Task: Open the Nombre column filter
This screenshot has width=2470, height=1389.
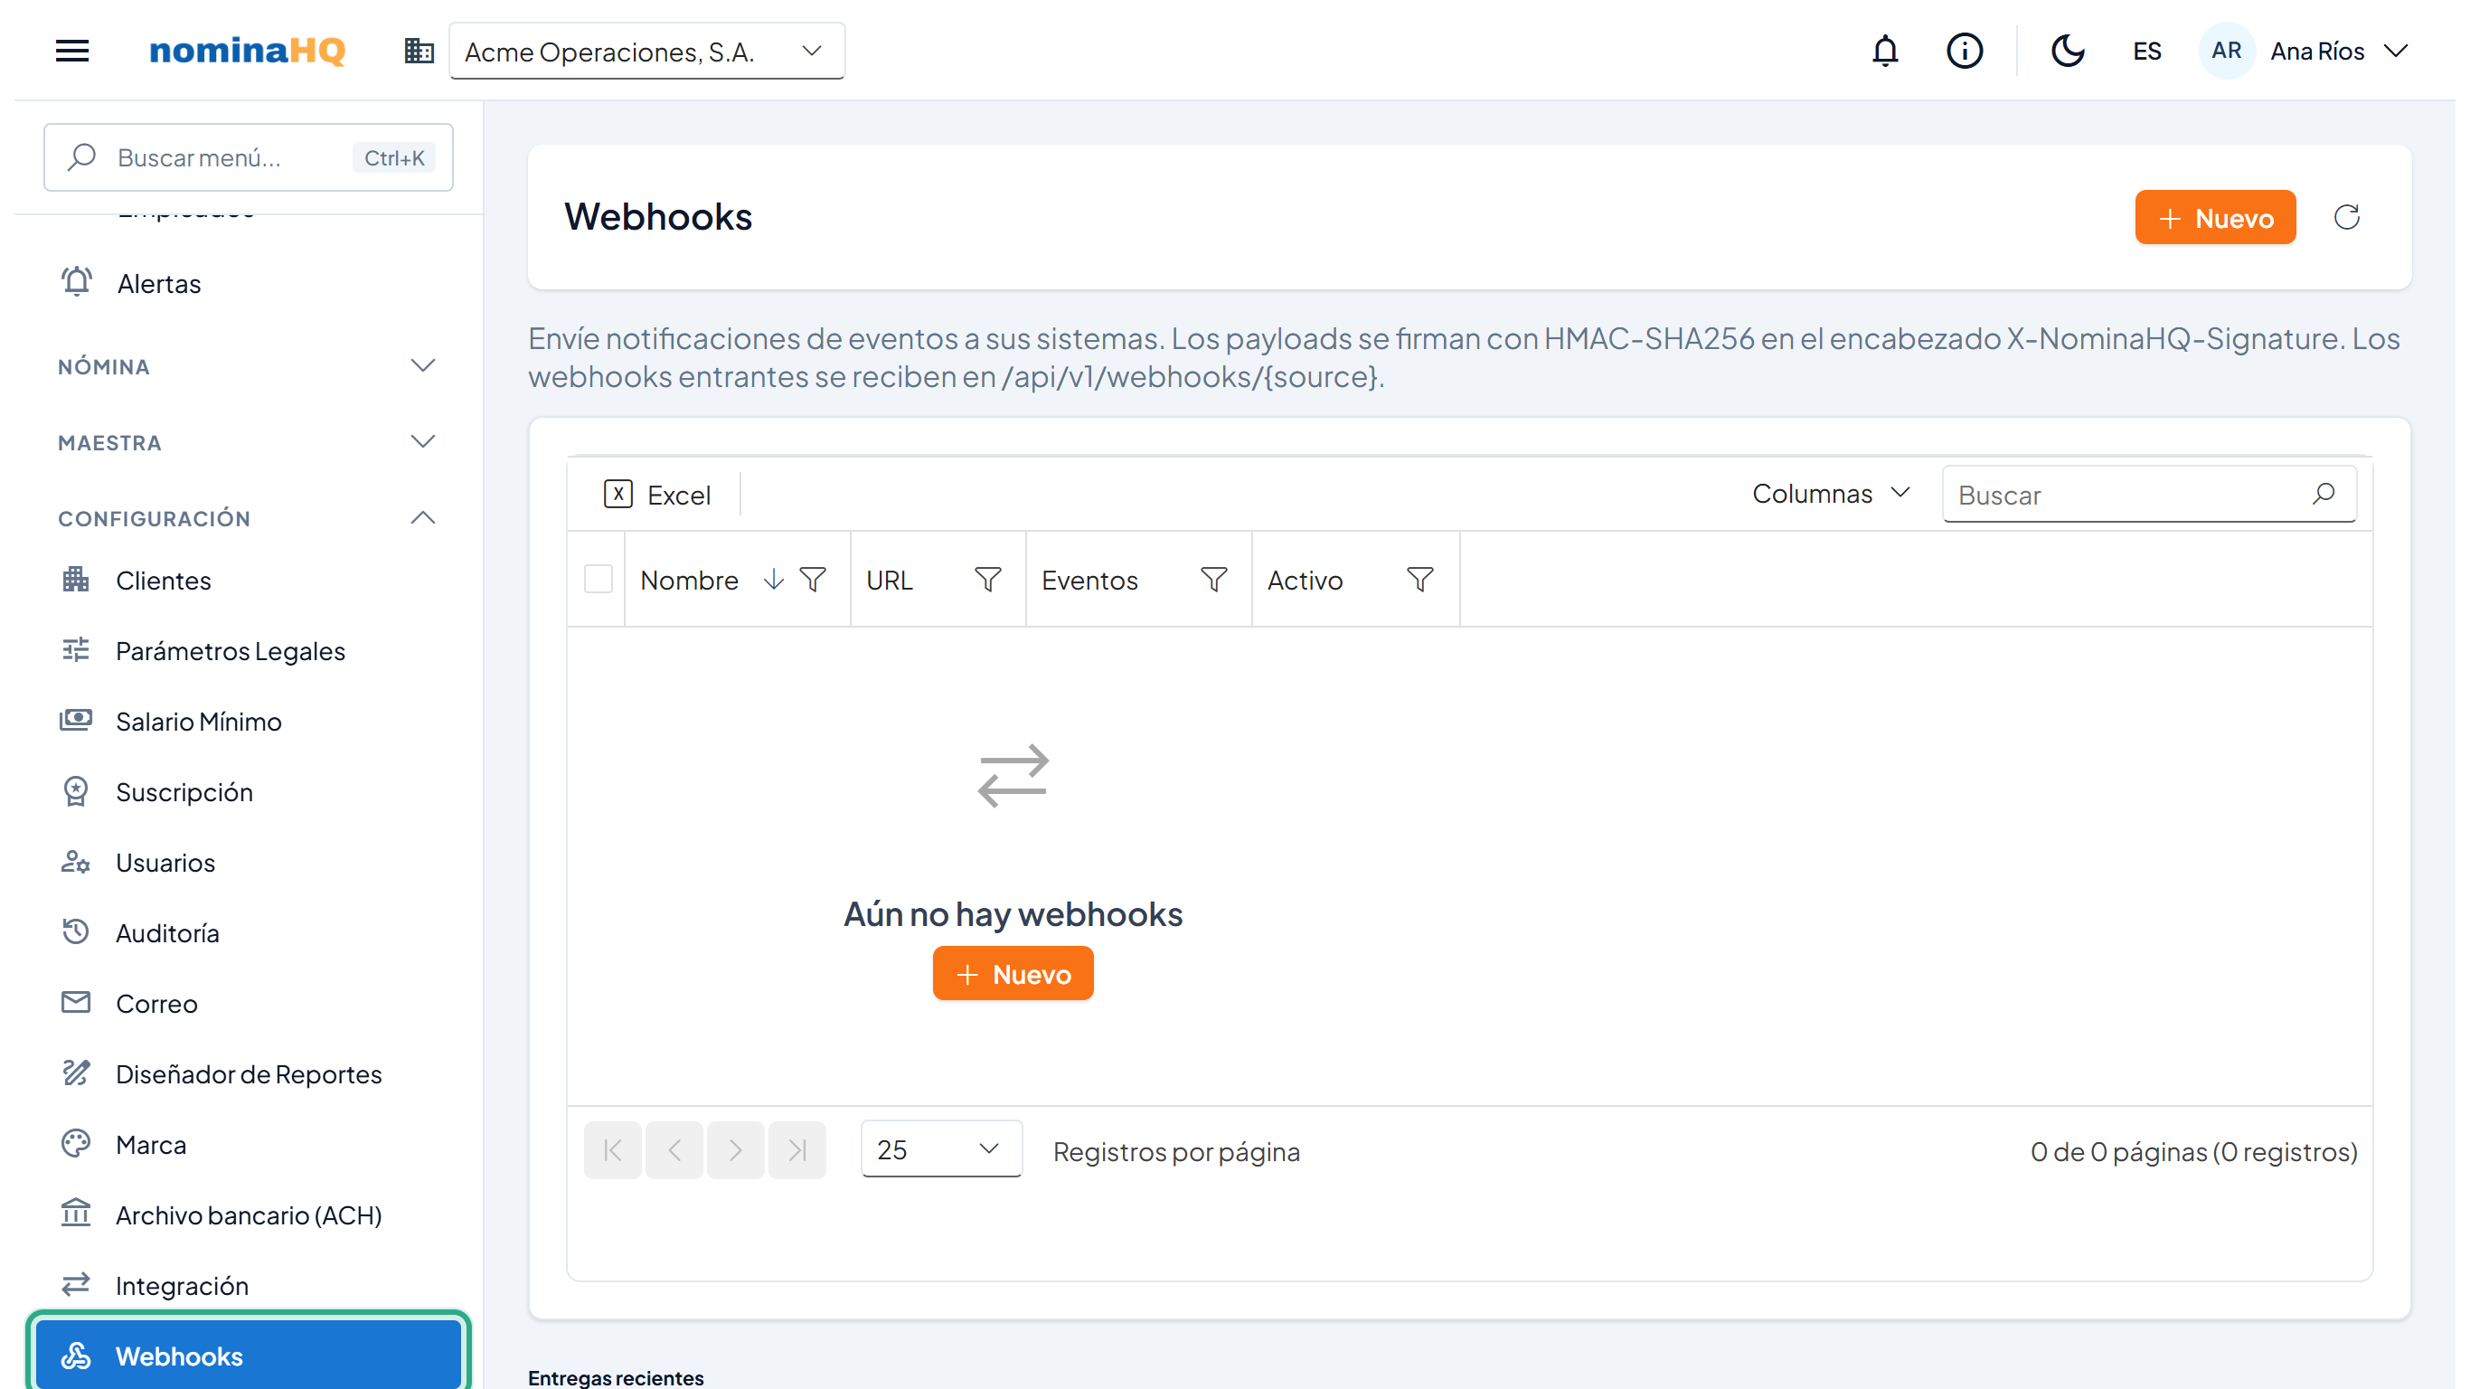Action: point(812,580)
